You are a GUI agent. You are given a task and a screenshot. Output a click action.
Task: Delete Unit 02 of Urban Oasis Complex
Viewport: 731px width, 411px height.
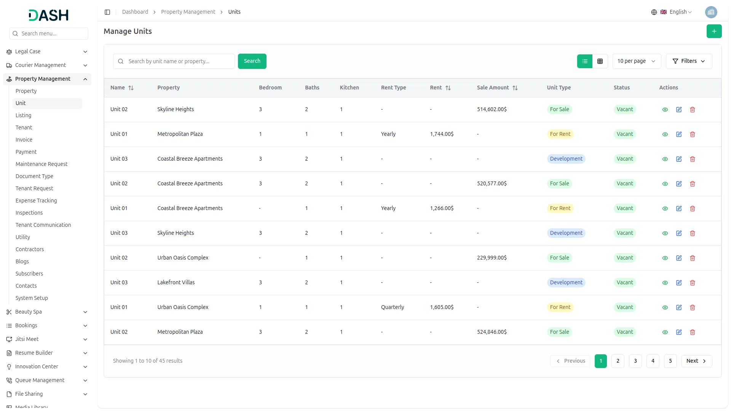tap(692, 258)
